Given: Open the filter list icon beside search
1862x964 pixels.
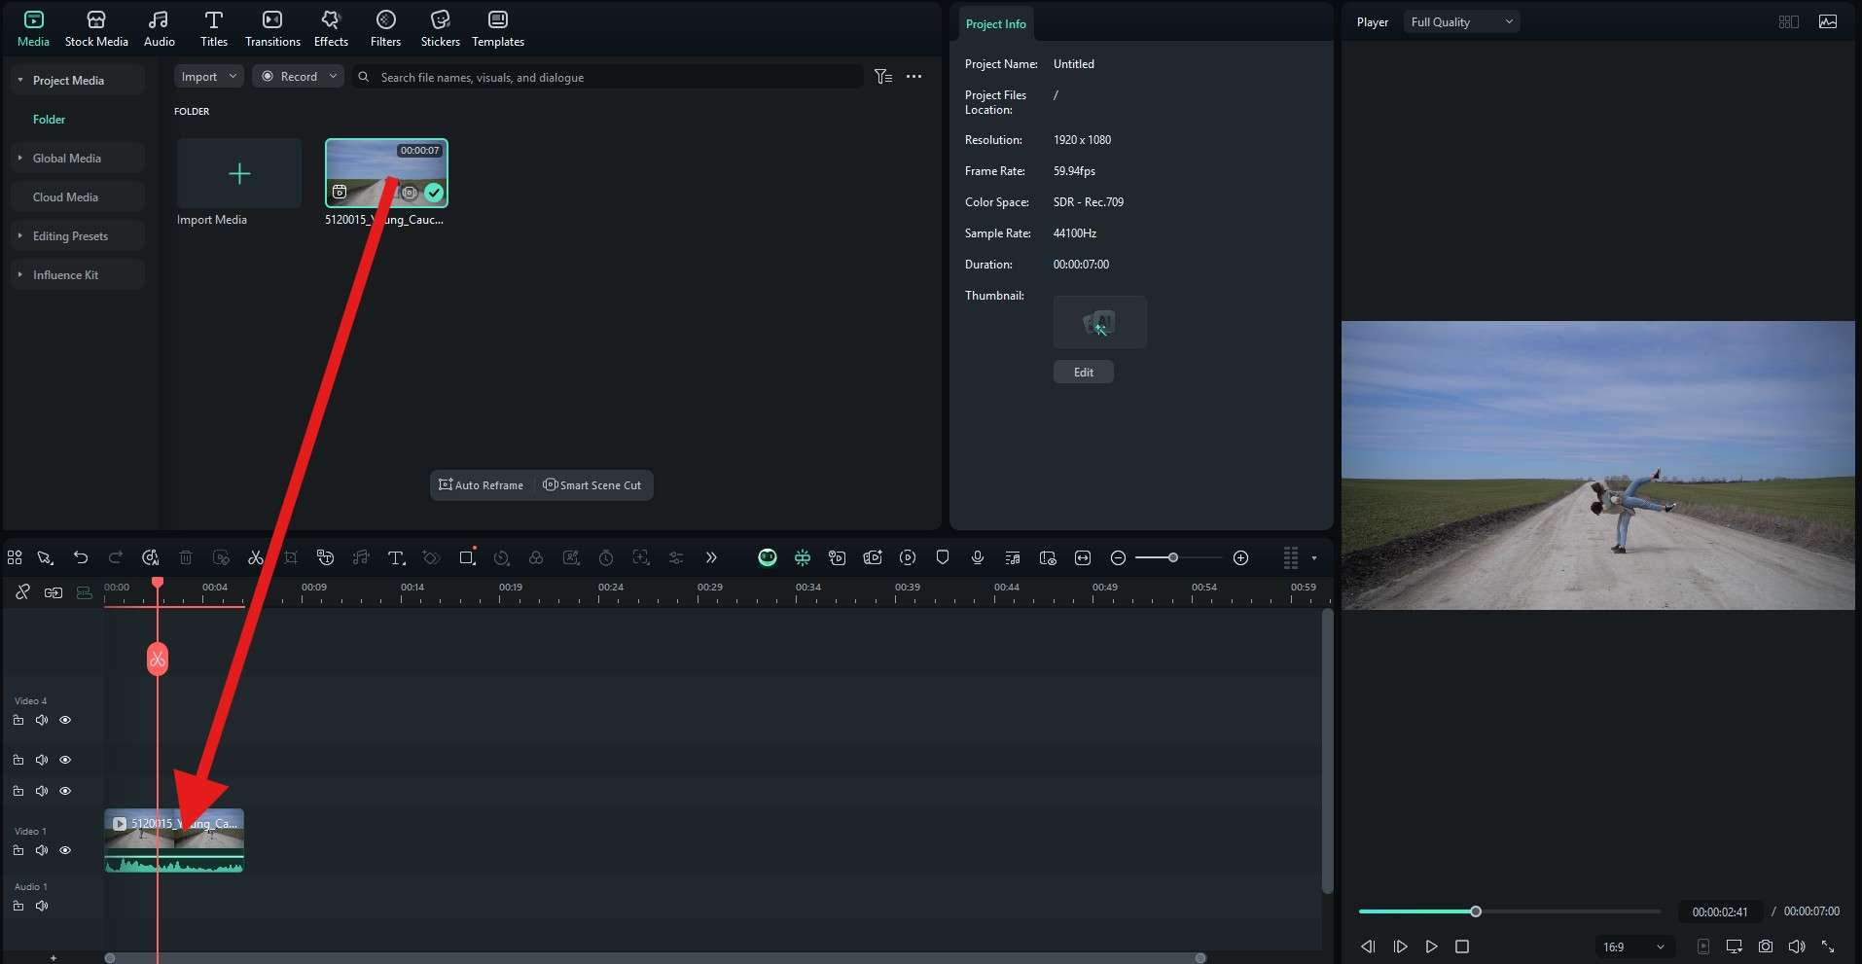Looking at the screenshot, I should point(882,76).
